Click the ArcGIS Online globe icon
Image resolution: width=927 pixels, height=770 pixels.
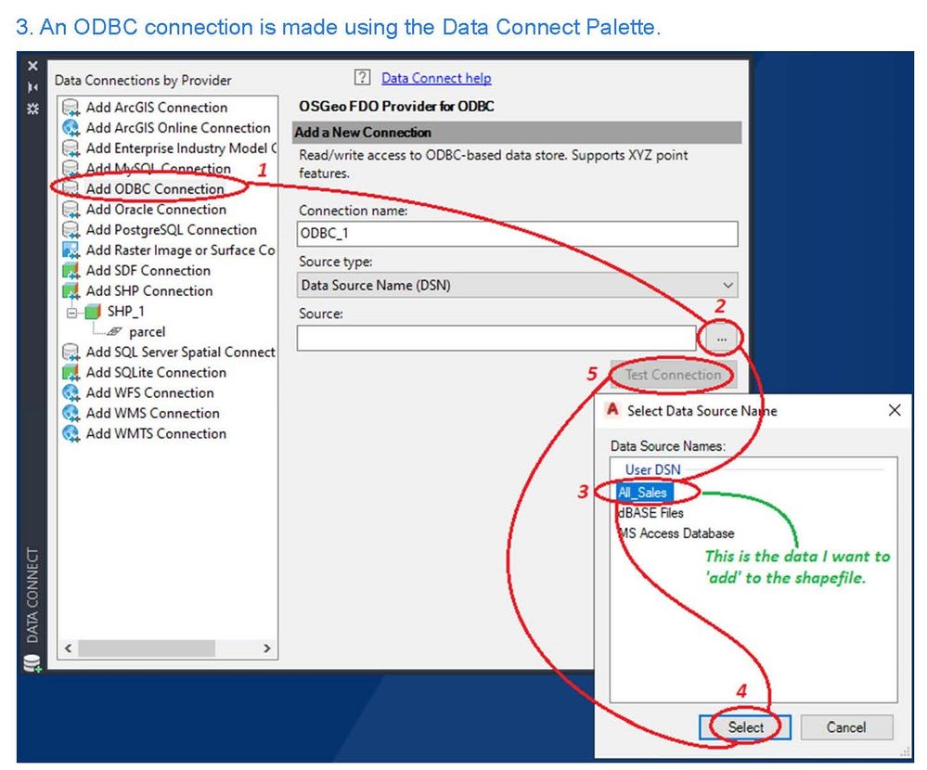(x=71, y=128)
